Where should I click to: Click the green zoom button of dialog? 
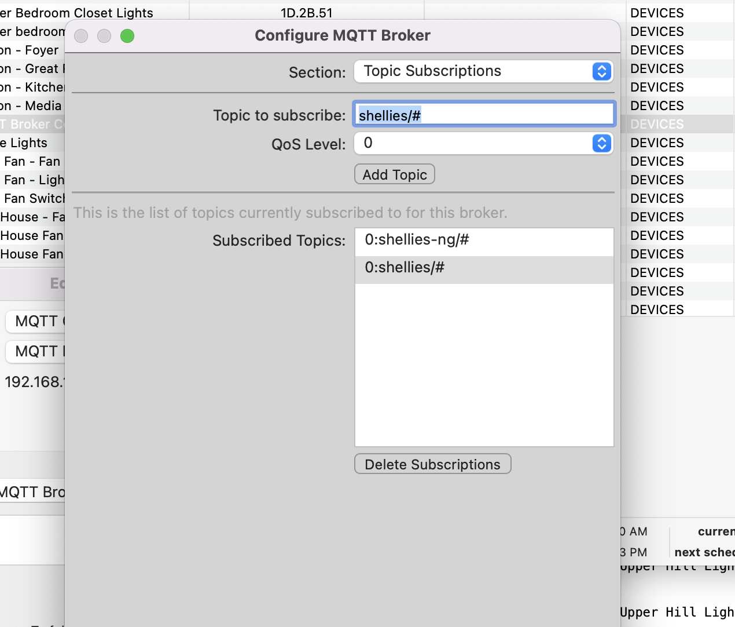click(x=127, y=36)
